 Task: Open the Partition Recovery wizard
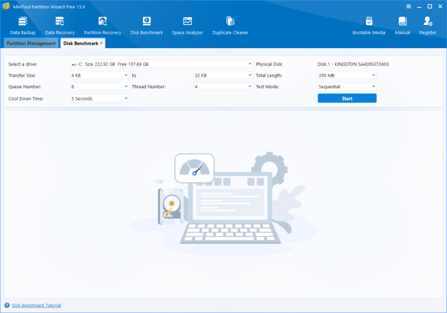(103, 26)
